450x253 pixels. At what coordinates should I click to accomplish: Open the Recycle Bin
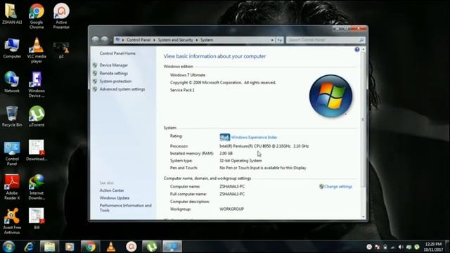(x=12, y=117)
